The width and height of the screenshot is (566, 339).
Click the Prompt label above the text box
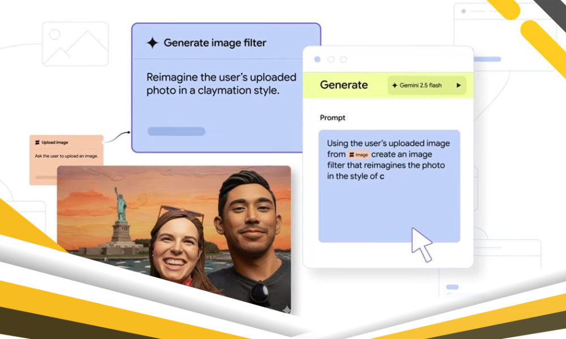pos(332,118)
